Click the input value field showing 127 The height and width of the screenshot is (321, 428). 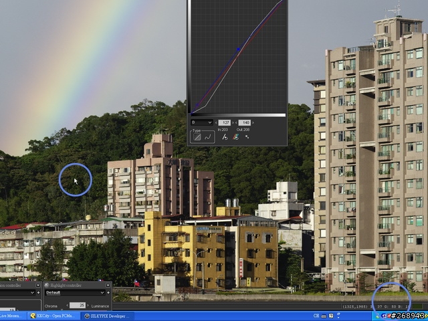click(225, 122)
